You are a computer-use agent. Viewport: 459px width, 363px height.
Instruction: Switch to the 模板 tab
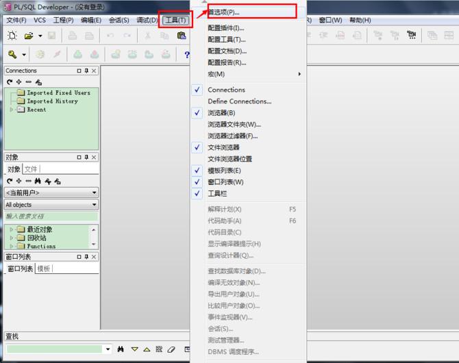44,268
